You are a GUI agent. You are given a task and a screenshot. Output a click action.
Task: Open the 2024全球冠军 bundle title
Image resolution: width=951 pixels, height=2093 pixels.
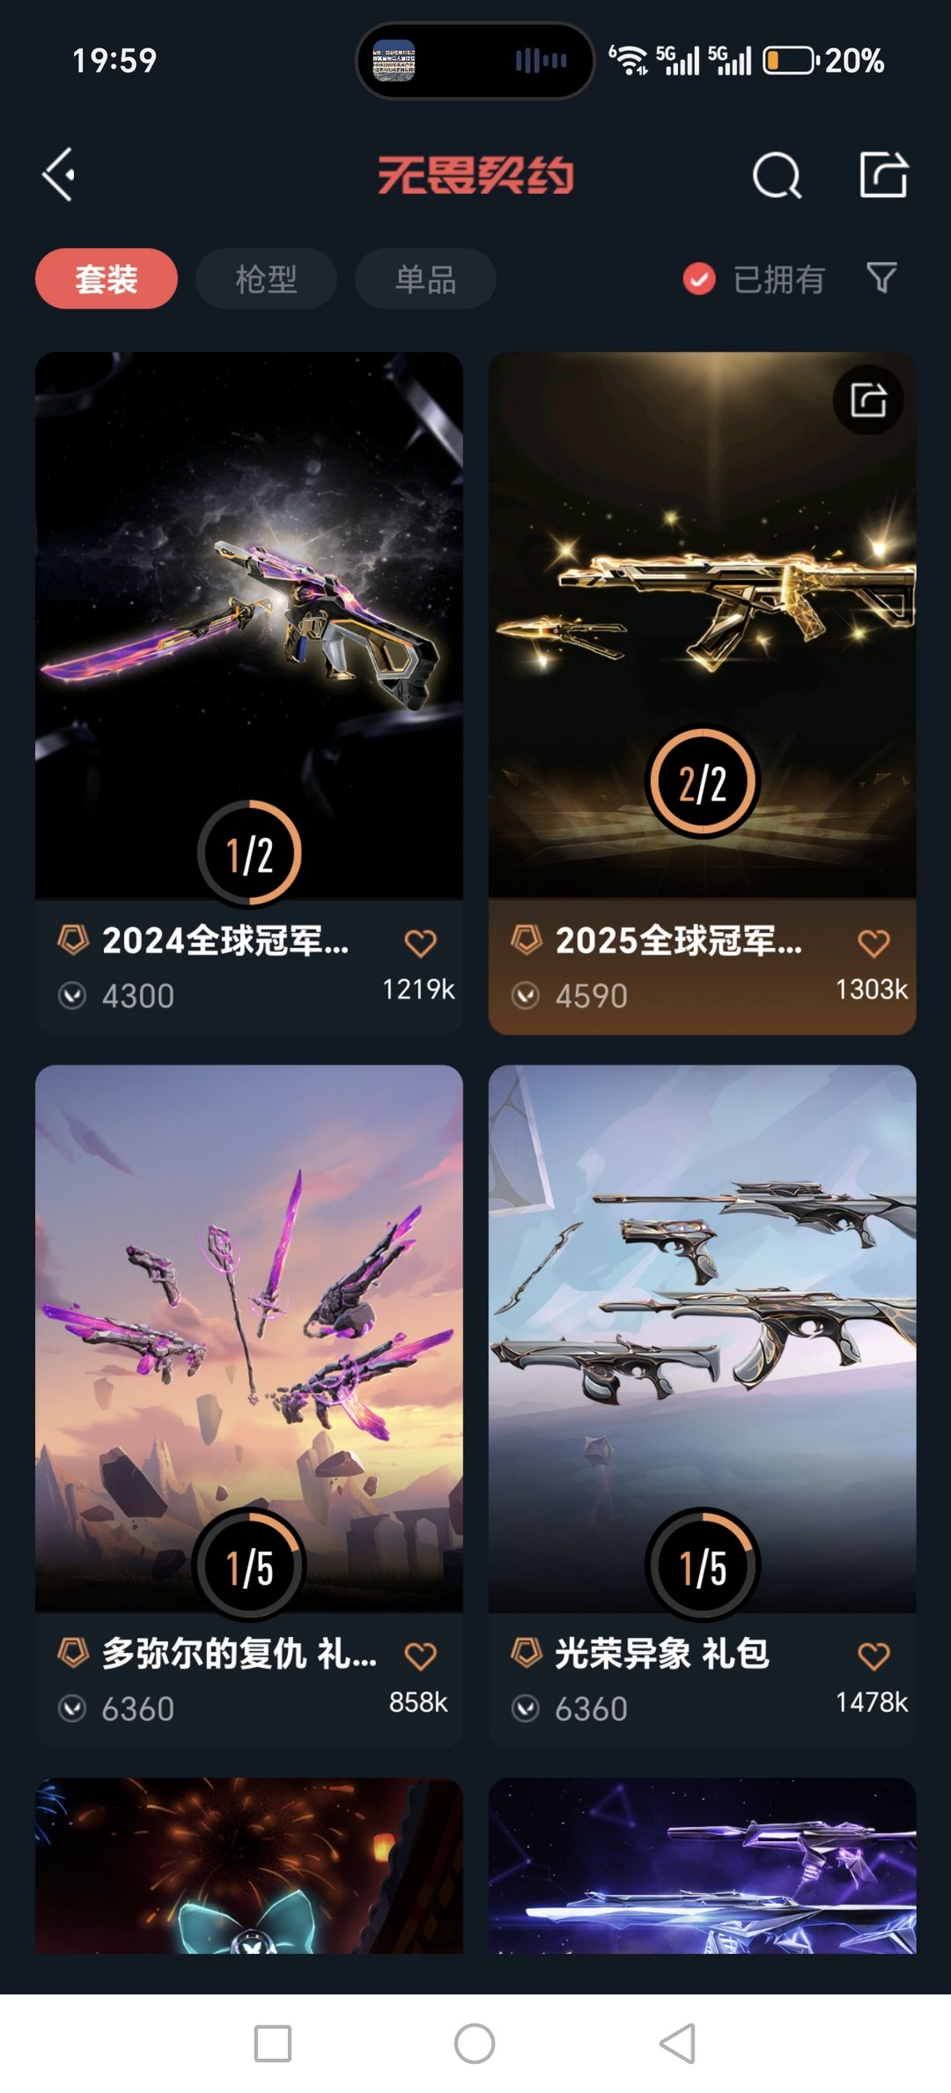tap(225, 940)
